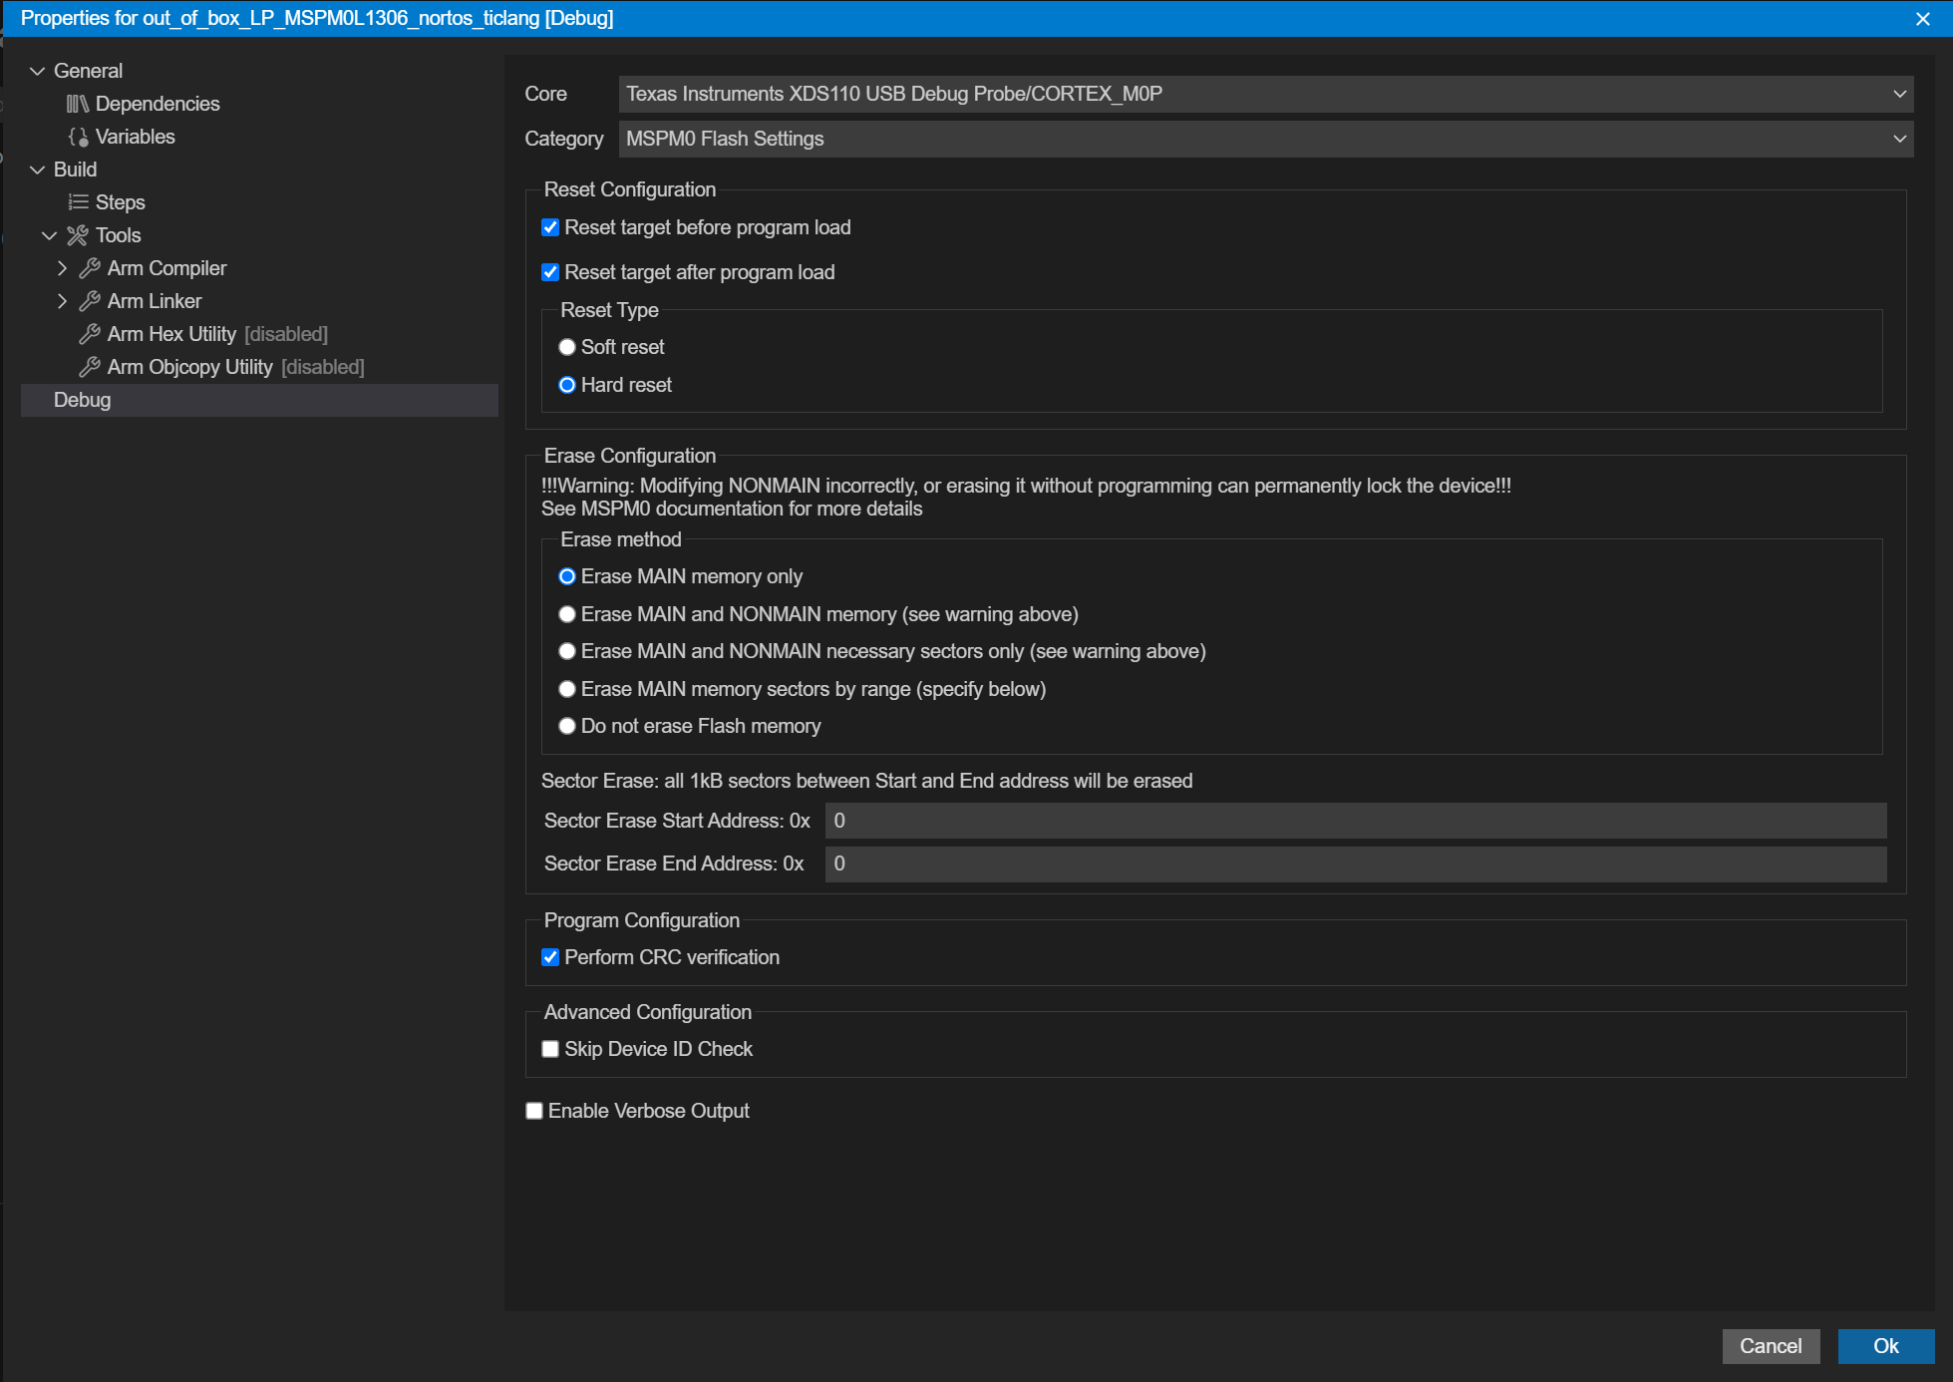Enable Skip Device ID Check
The width and height of the screenshot is (1953, 1382).
click(x=550, y=1049)
